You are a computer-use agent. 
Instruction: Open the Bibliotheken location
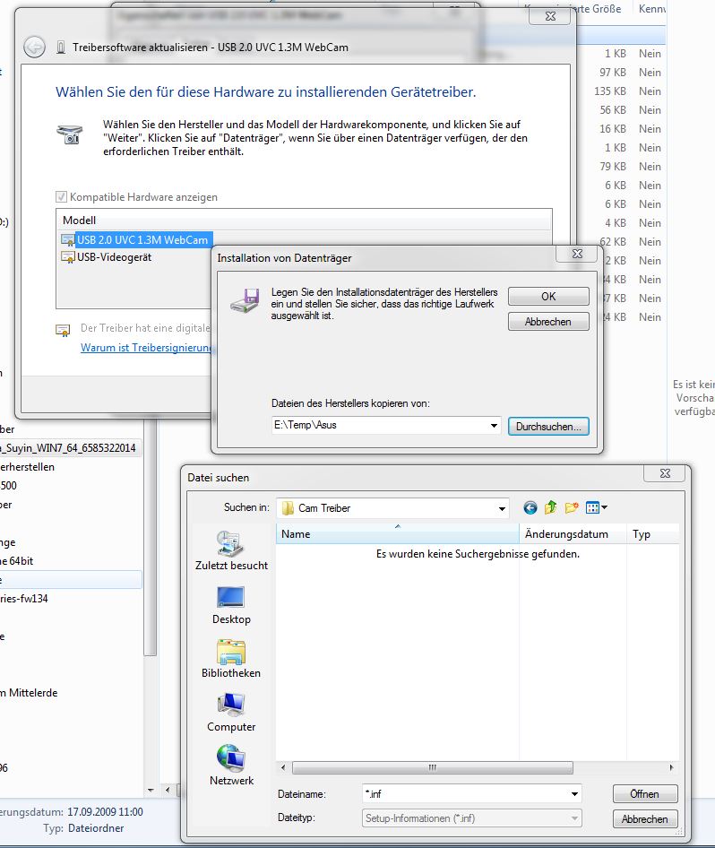(231, 658)
